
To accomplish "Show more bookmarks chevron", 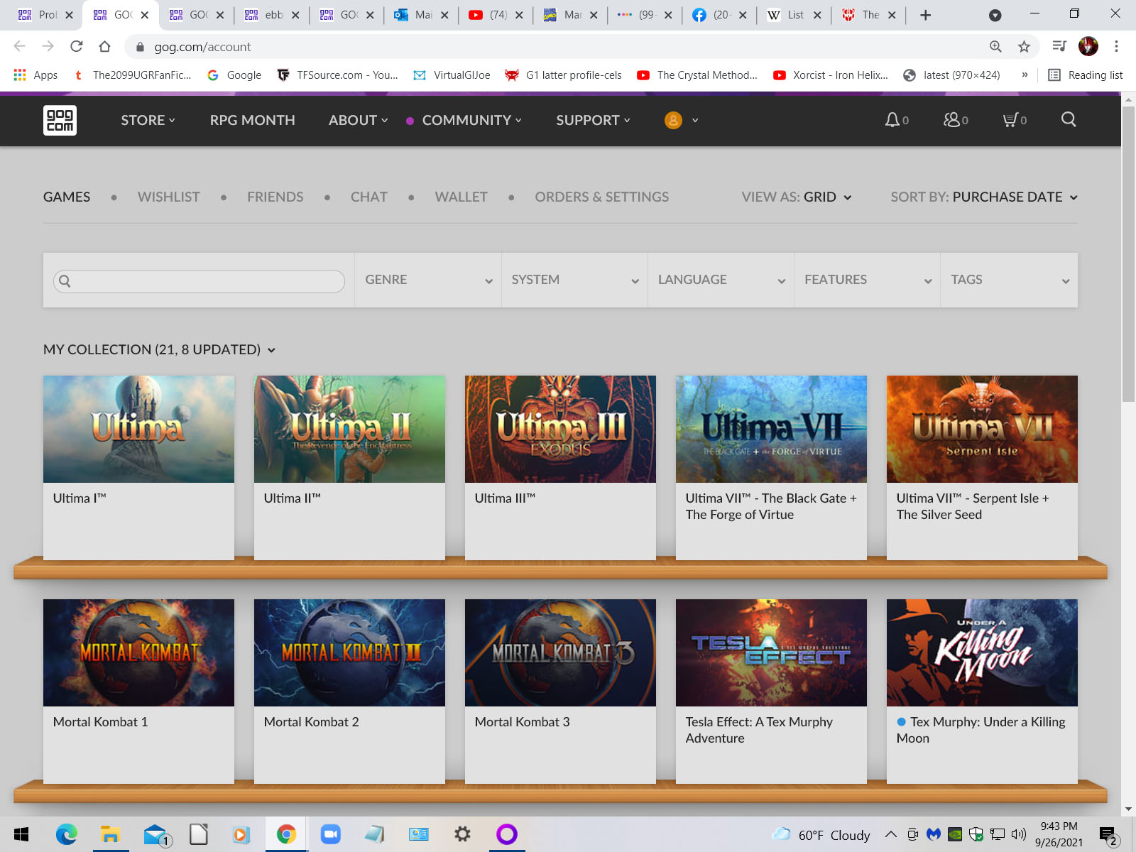I will [x=1025, y=75].
